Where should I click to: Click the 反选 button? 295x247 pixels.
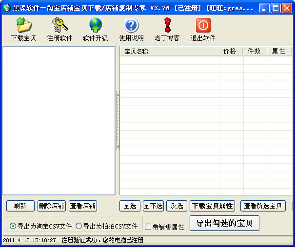click(x=177, y=206)
